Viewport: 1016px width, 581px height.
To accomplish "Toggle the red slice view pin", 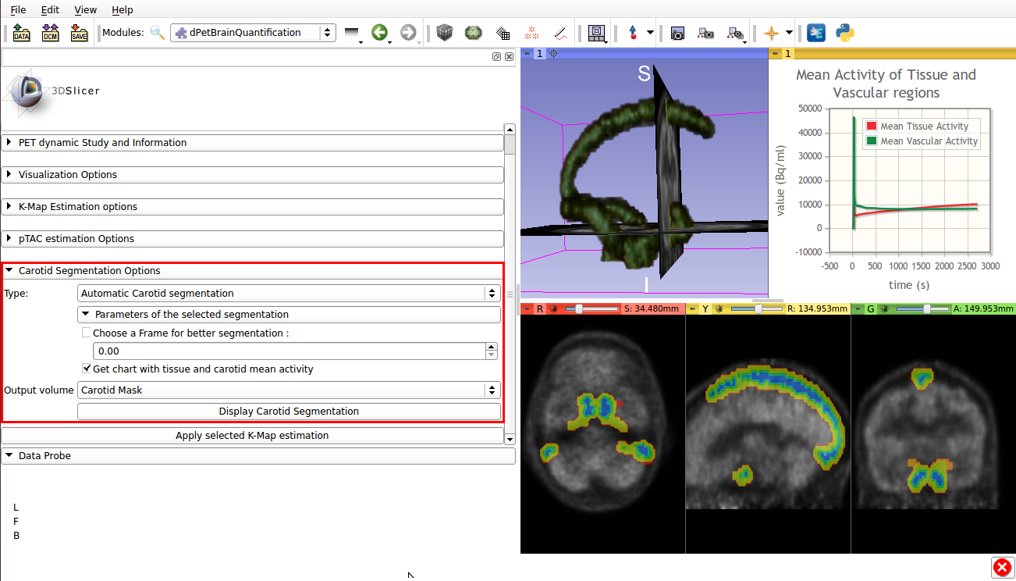I will click(526, 309).
